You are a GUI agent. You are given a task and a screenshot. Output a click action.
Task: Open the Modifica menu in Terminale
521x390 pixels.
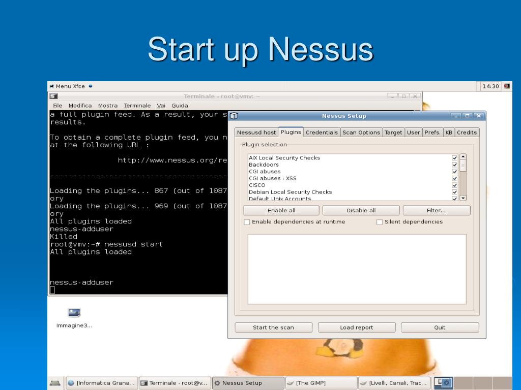80,106
